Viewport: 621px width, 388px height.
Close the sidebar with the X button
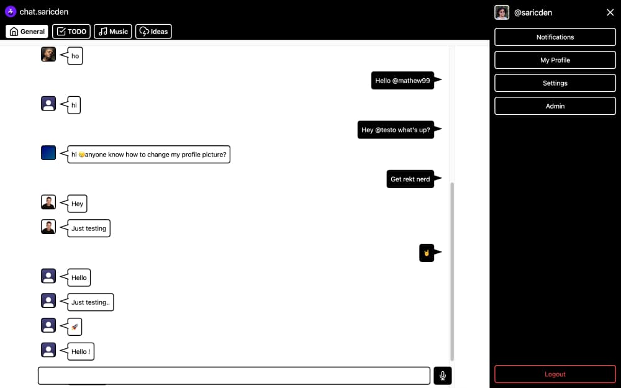click(610, 12)
